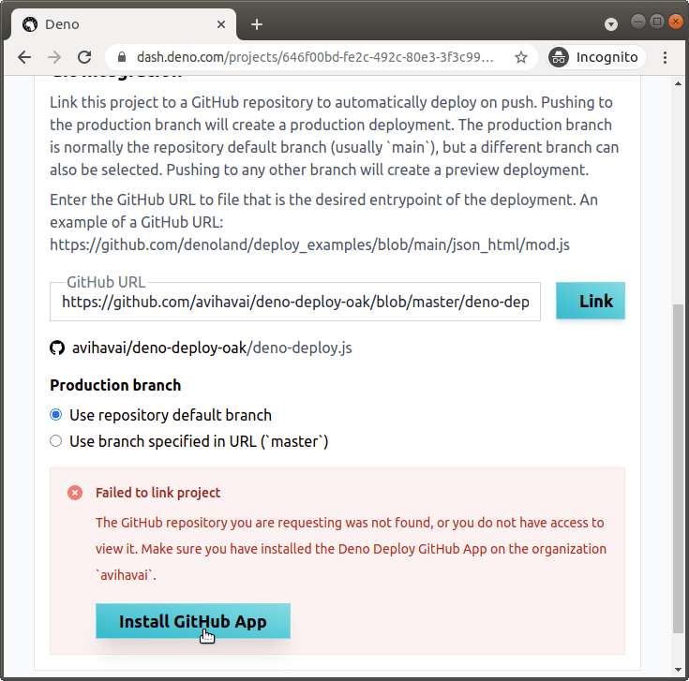Click the Incognito profile icon

(559, 57)
